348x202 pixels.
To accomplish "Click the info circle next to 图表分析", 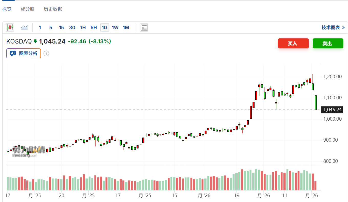I will 46,54.
